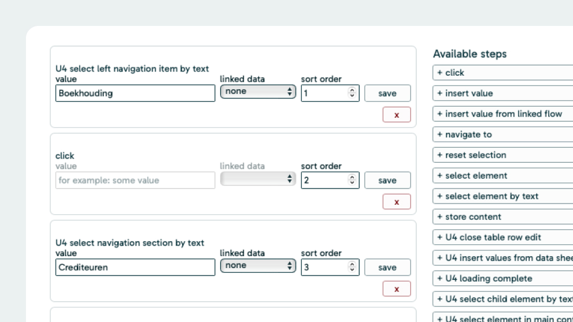
Task: Add '+ reset selection' step
Action: pyautogui.click(x=502, y=155)
